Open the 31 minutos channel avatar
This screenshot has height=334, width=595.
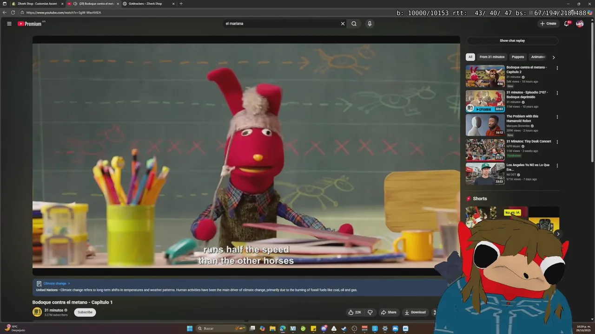coord(37,312)
